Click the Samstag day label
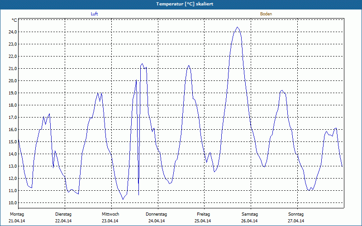Screen dimensions: 362x226 [250, 214]
